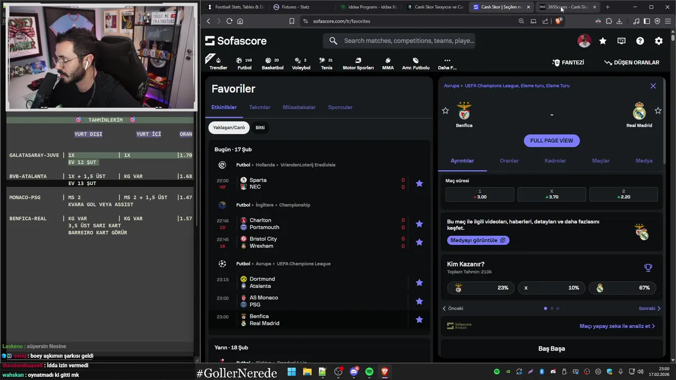Open the user profile avatar
Screen dimensions: 676x380
tap(584, 41)
